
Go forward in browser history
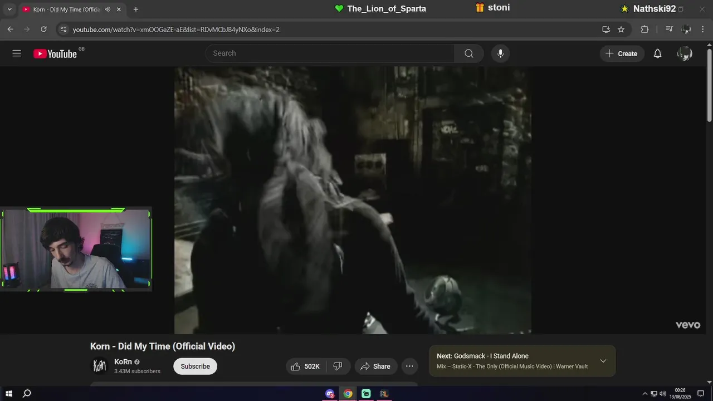[27, 30]
